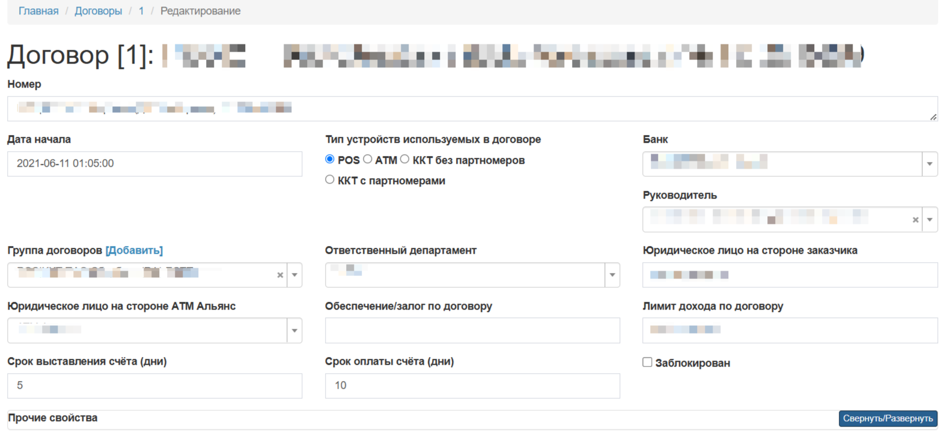The height and width of the screenshot is (441, 944).
Task: Click the Срок оплаты счёта input field
Action: point(472,386)
